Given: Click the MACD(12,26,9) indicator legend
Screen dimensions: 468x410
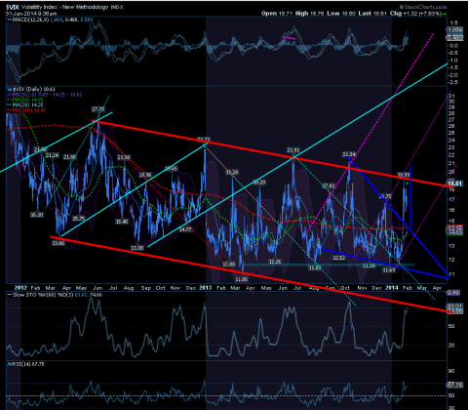Looking at the screenshot, I should coord(51,20).
